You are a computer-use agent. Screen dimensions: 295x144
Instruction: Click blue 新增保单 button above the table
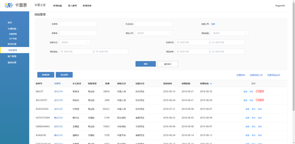tap(46, 75)
